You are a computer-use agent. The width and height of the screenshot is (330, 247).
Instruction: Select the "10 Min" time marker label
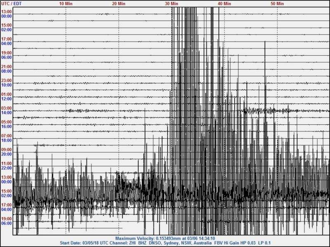tap(66, 4)
